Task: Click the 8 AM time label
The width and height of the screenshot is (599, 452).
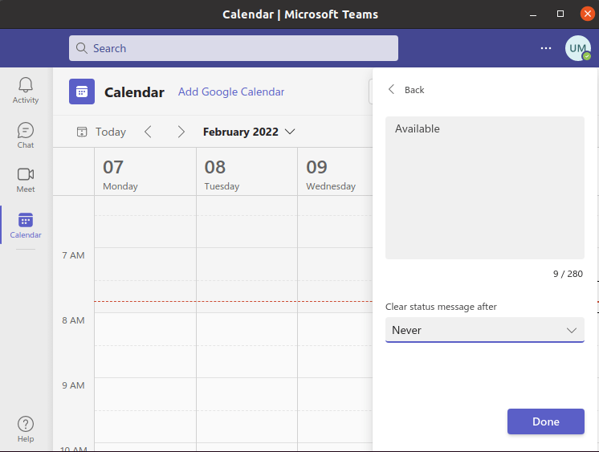Action: (73, 320)
